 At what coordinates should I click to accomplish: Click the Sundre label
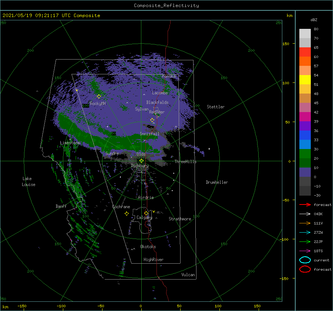click(112, 153)
